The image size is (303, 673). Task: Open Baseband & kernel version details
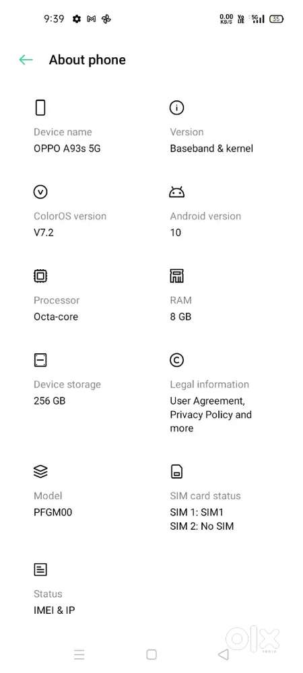click(211, 149)
